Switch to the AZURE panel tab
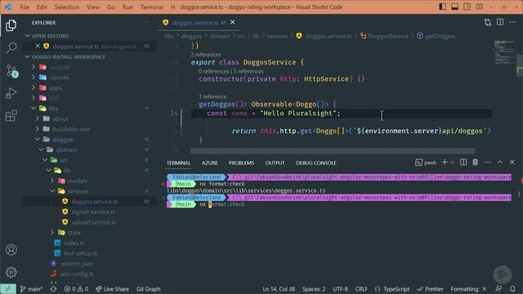 [x=209, y=163]
